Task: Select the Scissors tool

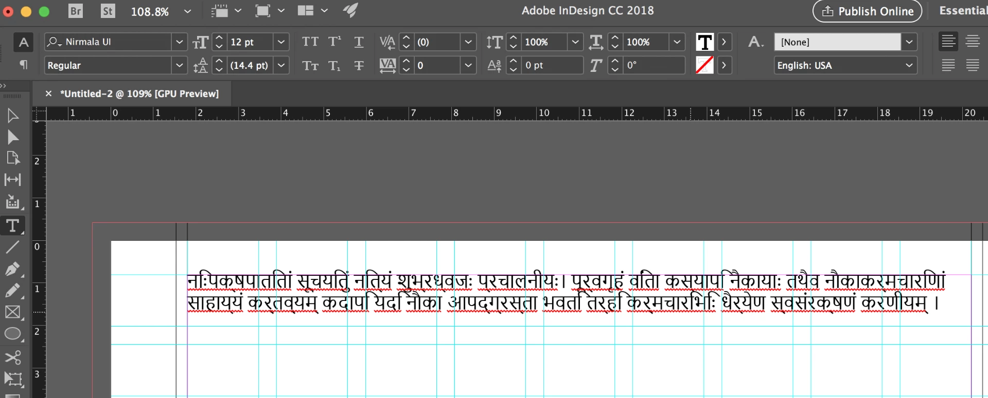Action: [x=13, y=357]
